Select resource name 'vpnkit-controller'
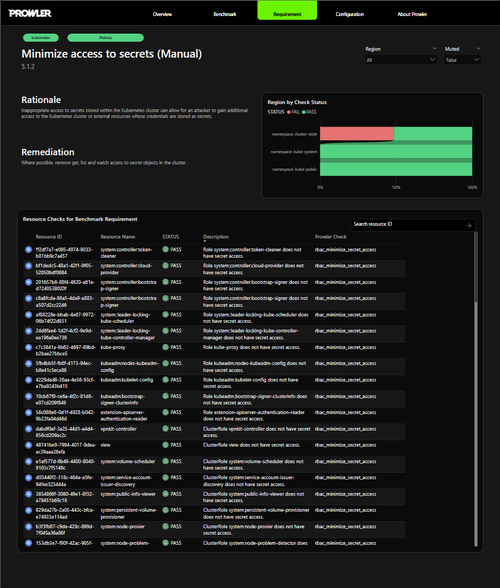Viewport: 500px width, 588px height. click(x=119, y=428)
